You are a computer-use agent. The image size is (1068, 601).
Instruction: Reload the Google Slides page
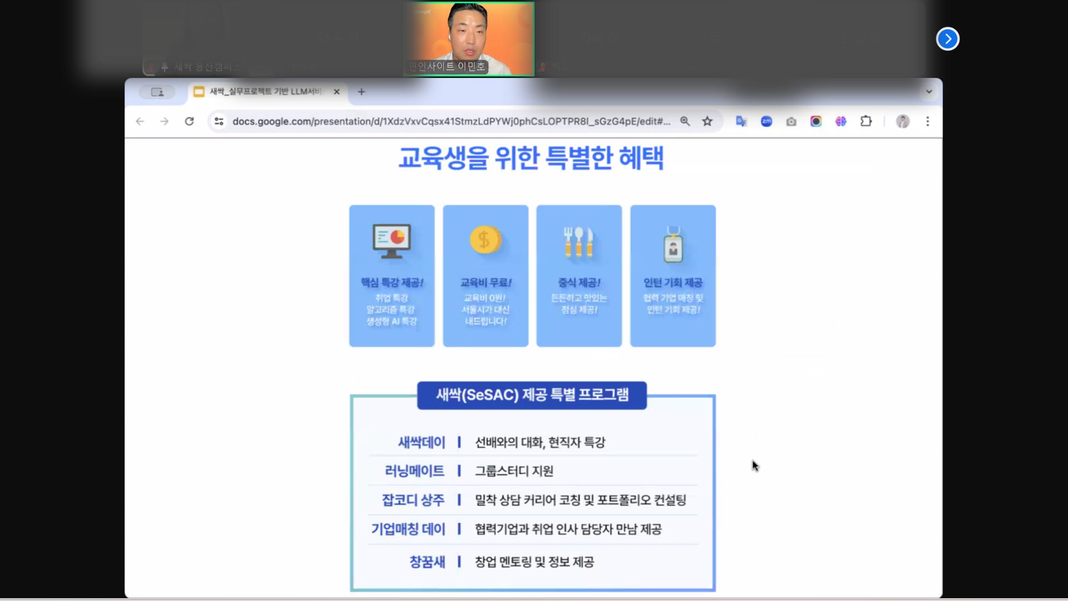pos(189,121)
